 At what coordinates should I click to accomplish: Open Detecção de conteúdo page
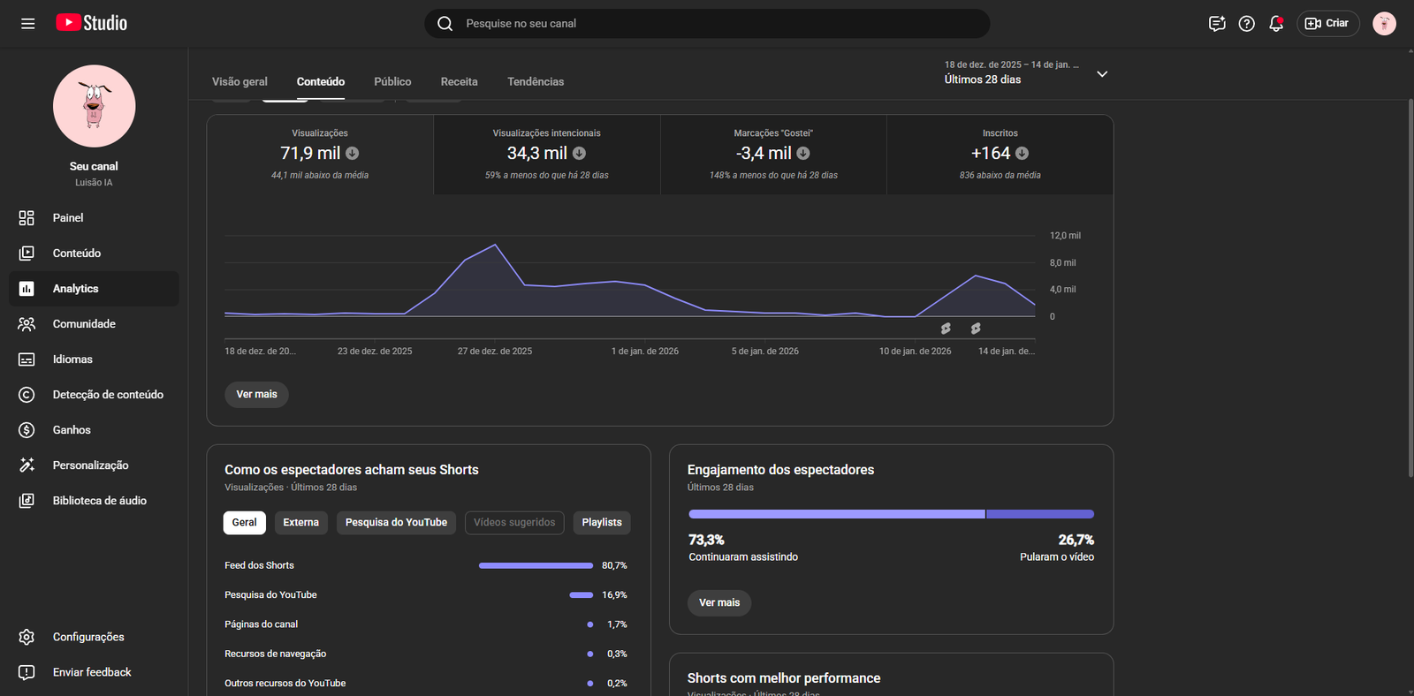point(107,395)
